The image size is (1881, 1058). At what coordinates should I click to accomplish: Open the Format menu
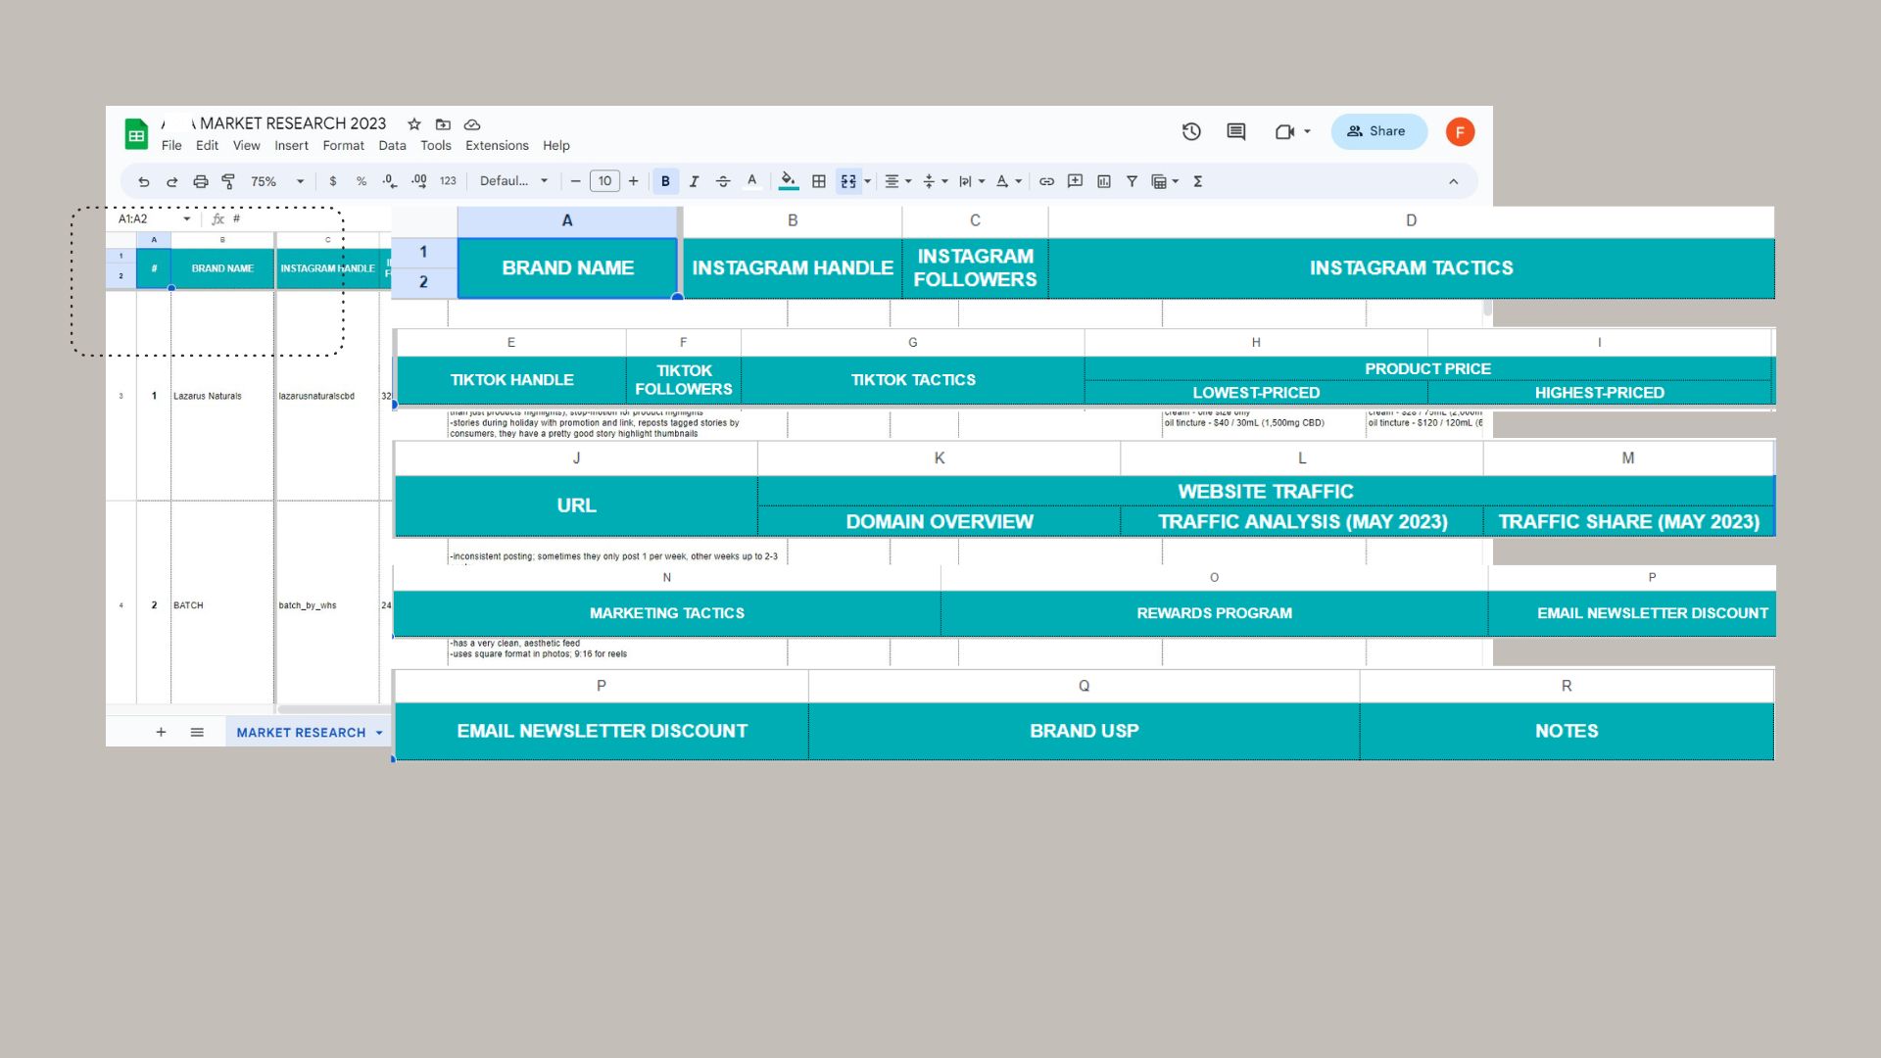343,145
